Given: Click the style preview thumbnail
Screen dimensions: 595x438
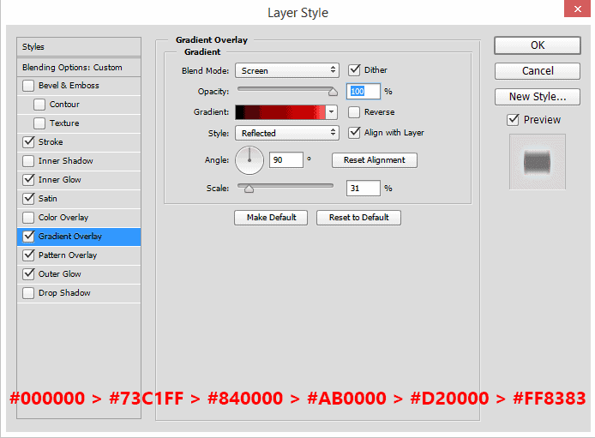Looking at the screenshot, I should coord(537,161).
